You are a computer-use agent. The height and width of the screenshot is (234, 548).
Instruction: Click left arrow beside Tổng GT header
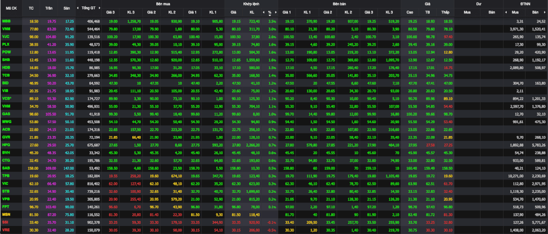pyautogui.click(x=78, y=7)
